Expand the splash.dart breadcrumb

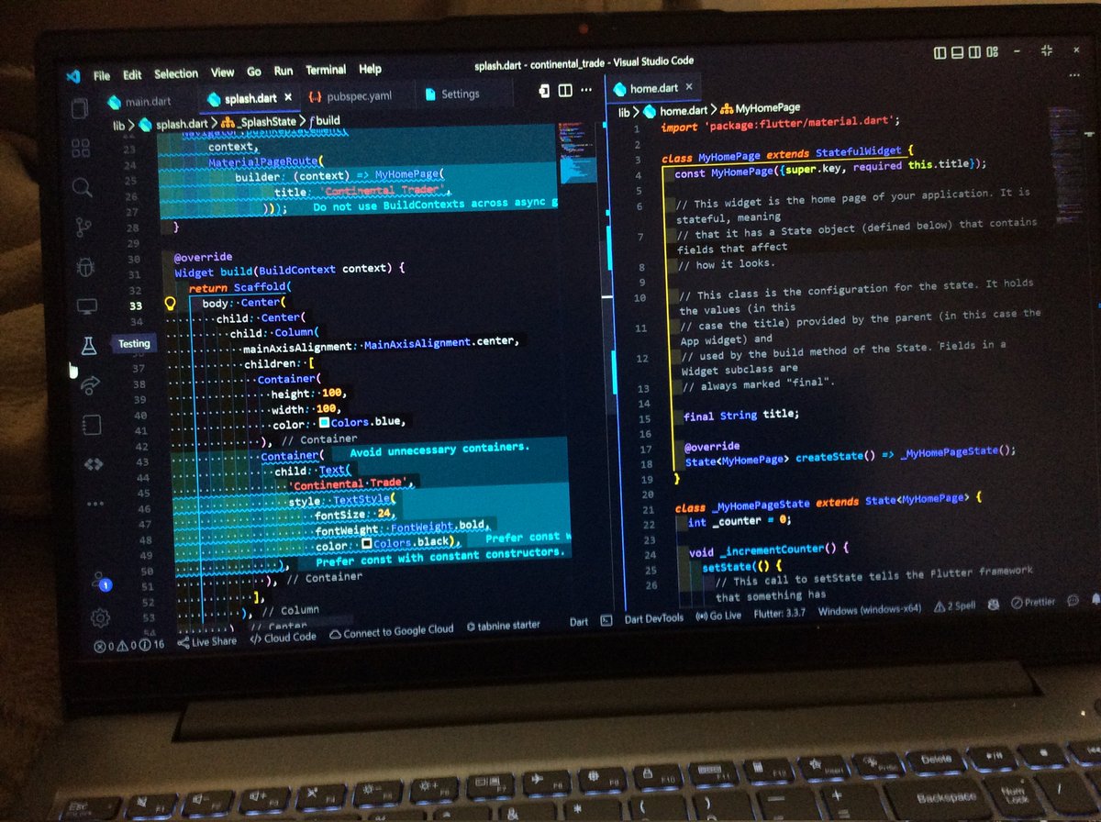175,124
